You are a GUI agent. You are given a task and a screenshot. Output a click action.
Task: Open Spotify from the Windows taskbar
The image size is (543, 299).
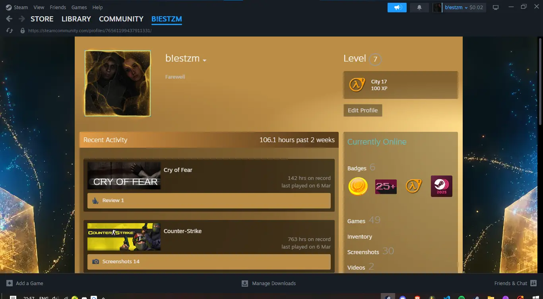click(462, 297)
